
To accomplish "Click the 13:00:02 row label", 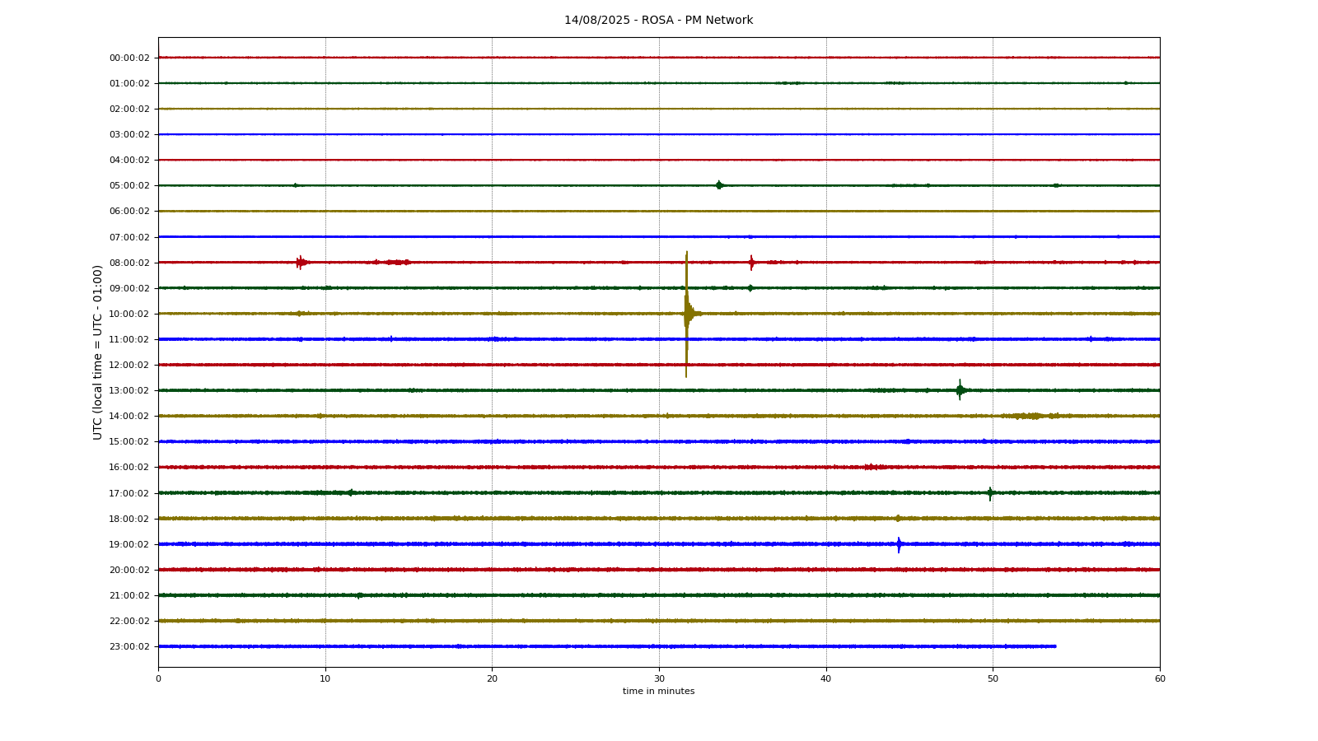I will (129, 390).
